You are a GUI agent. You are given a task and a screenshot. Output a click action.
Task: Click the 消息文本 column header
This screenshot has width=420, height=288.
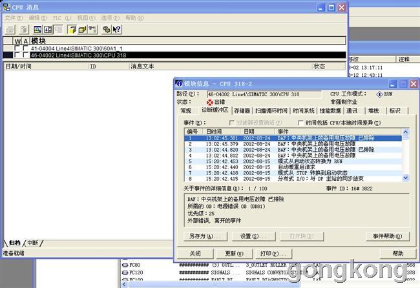(x=221, y=66)
